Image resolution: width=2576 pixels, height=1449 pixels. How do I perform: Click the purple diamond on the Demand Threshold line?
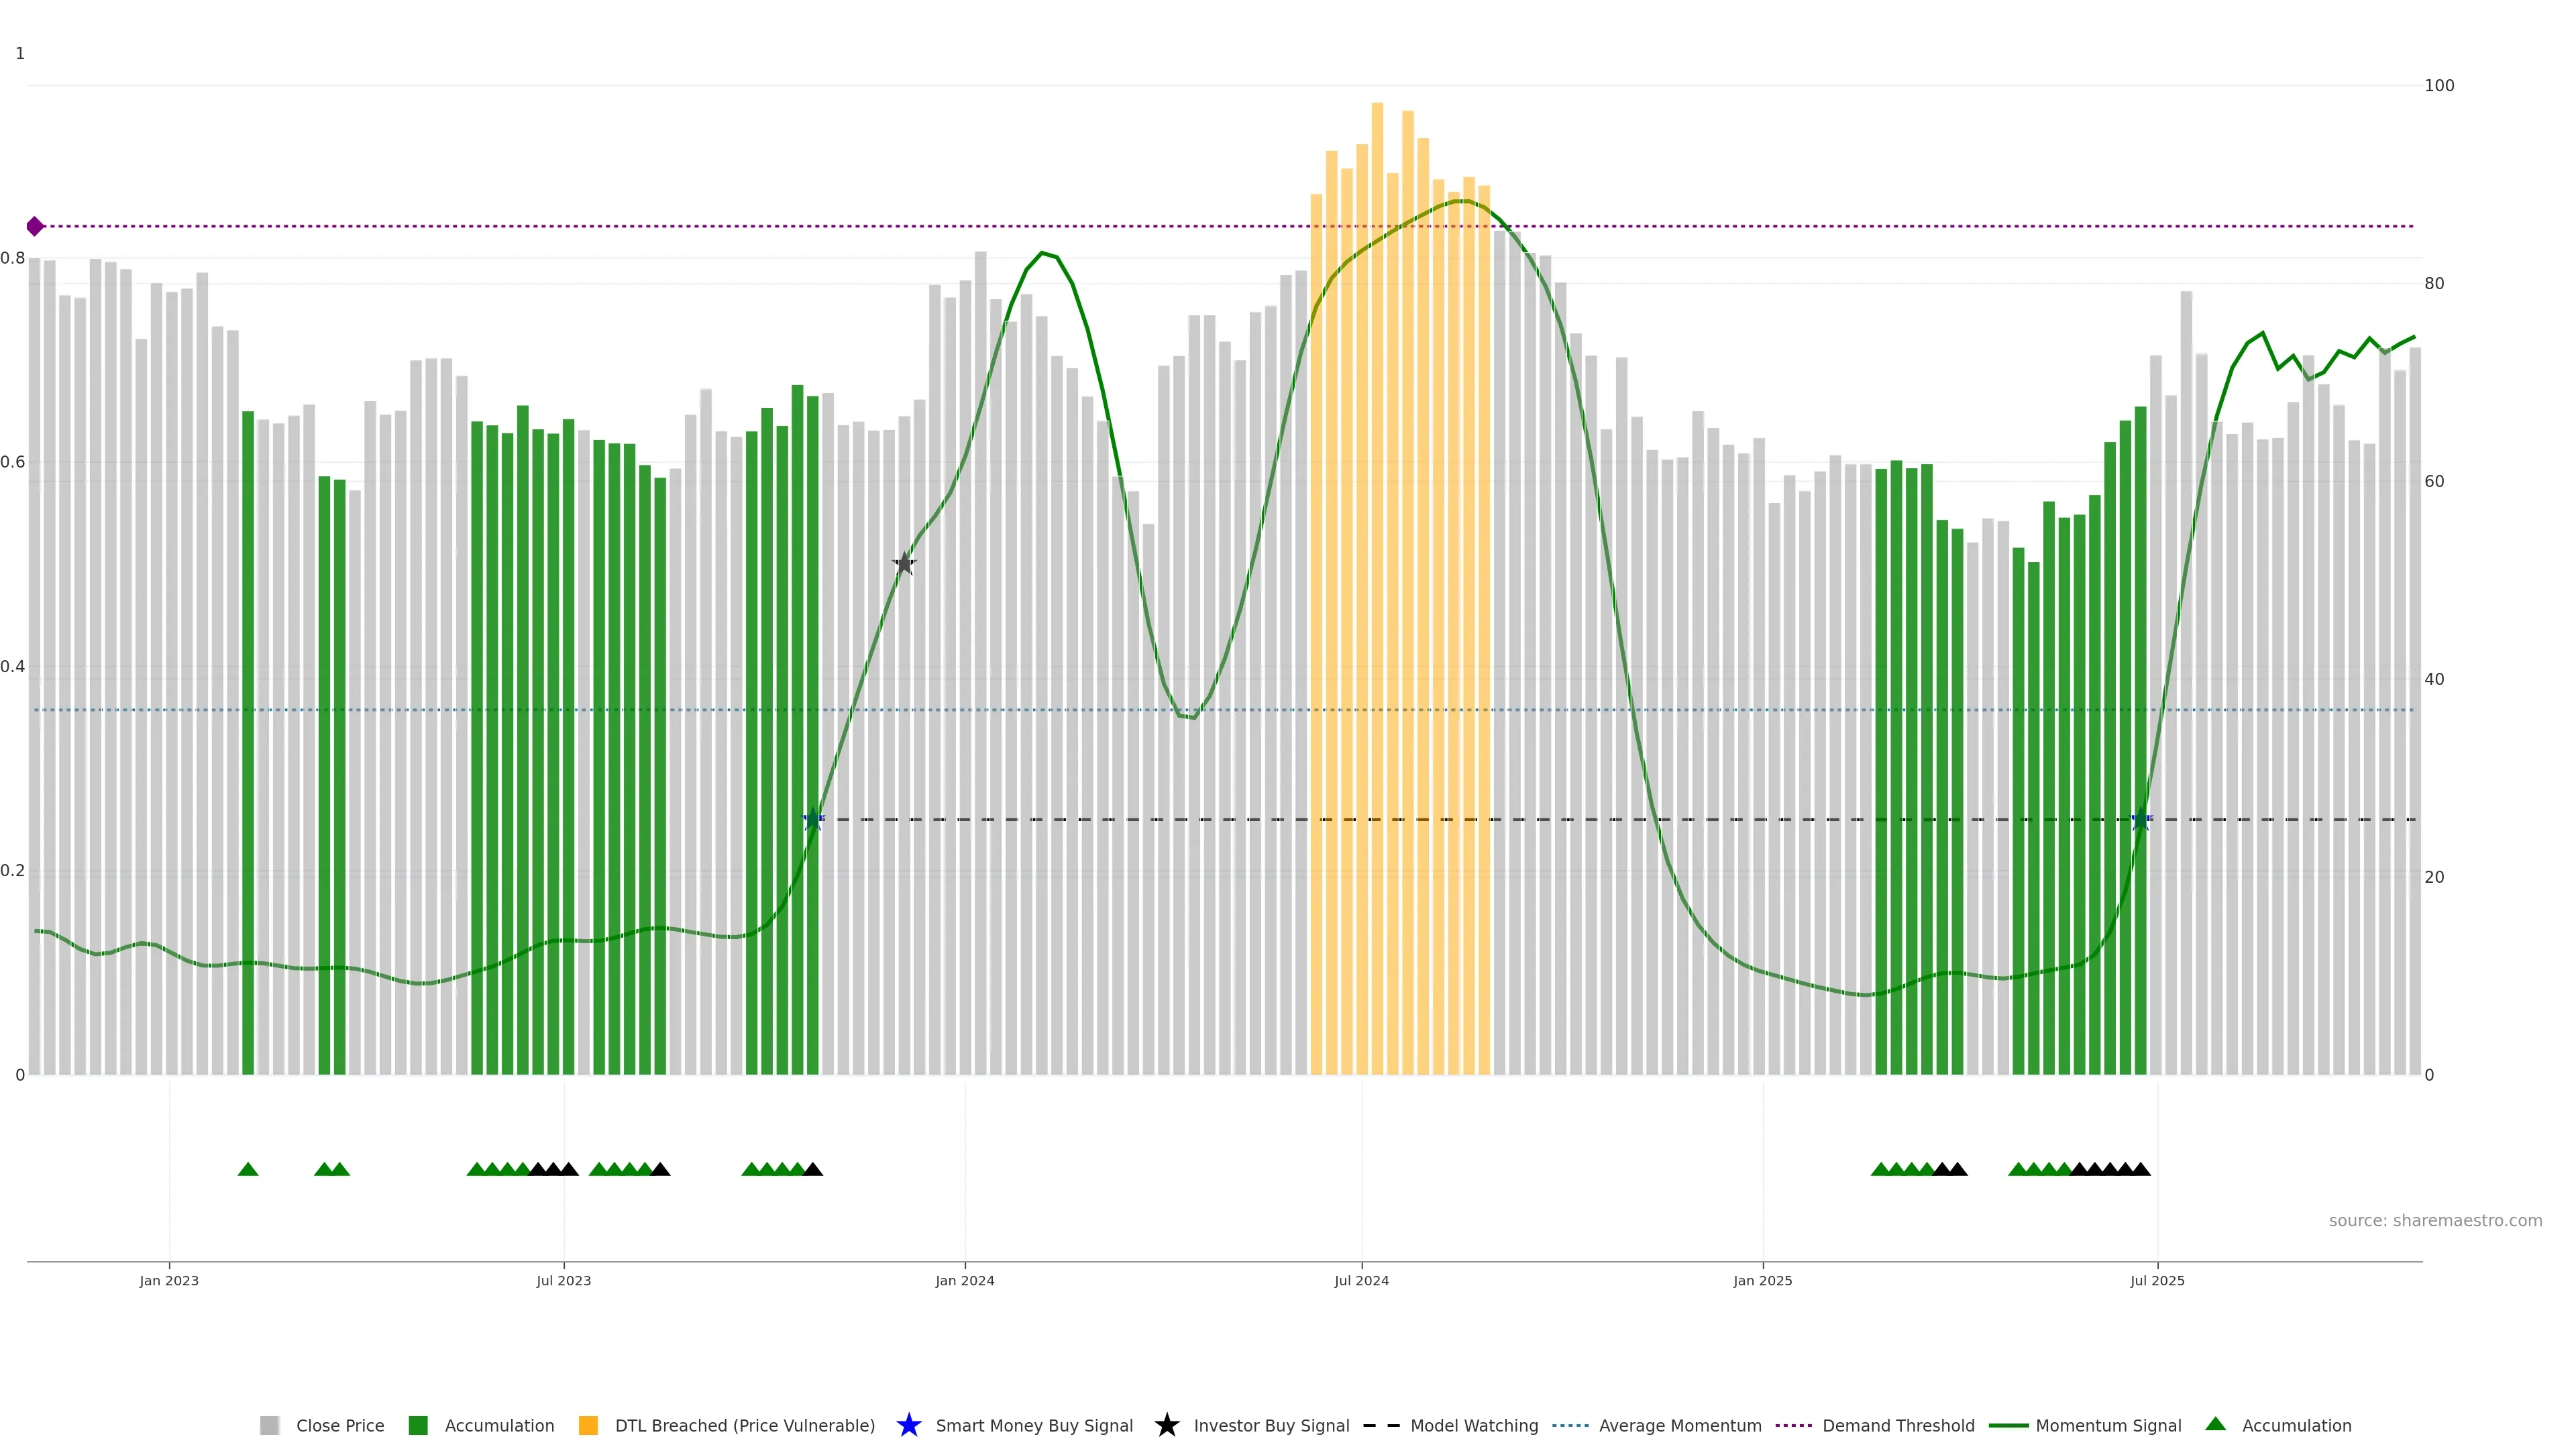(x=35, y=226)
